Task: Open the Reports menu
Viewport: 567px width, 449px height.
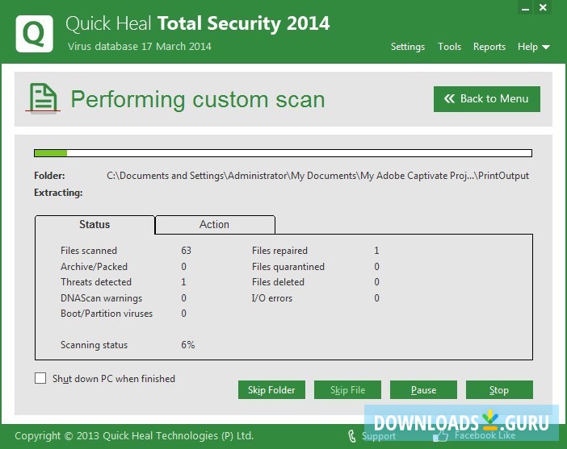Action: [489, 47]
